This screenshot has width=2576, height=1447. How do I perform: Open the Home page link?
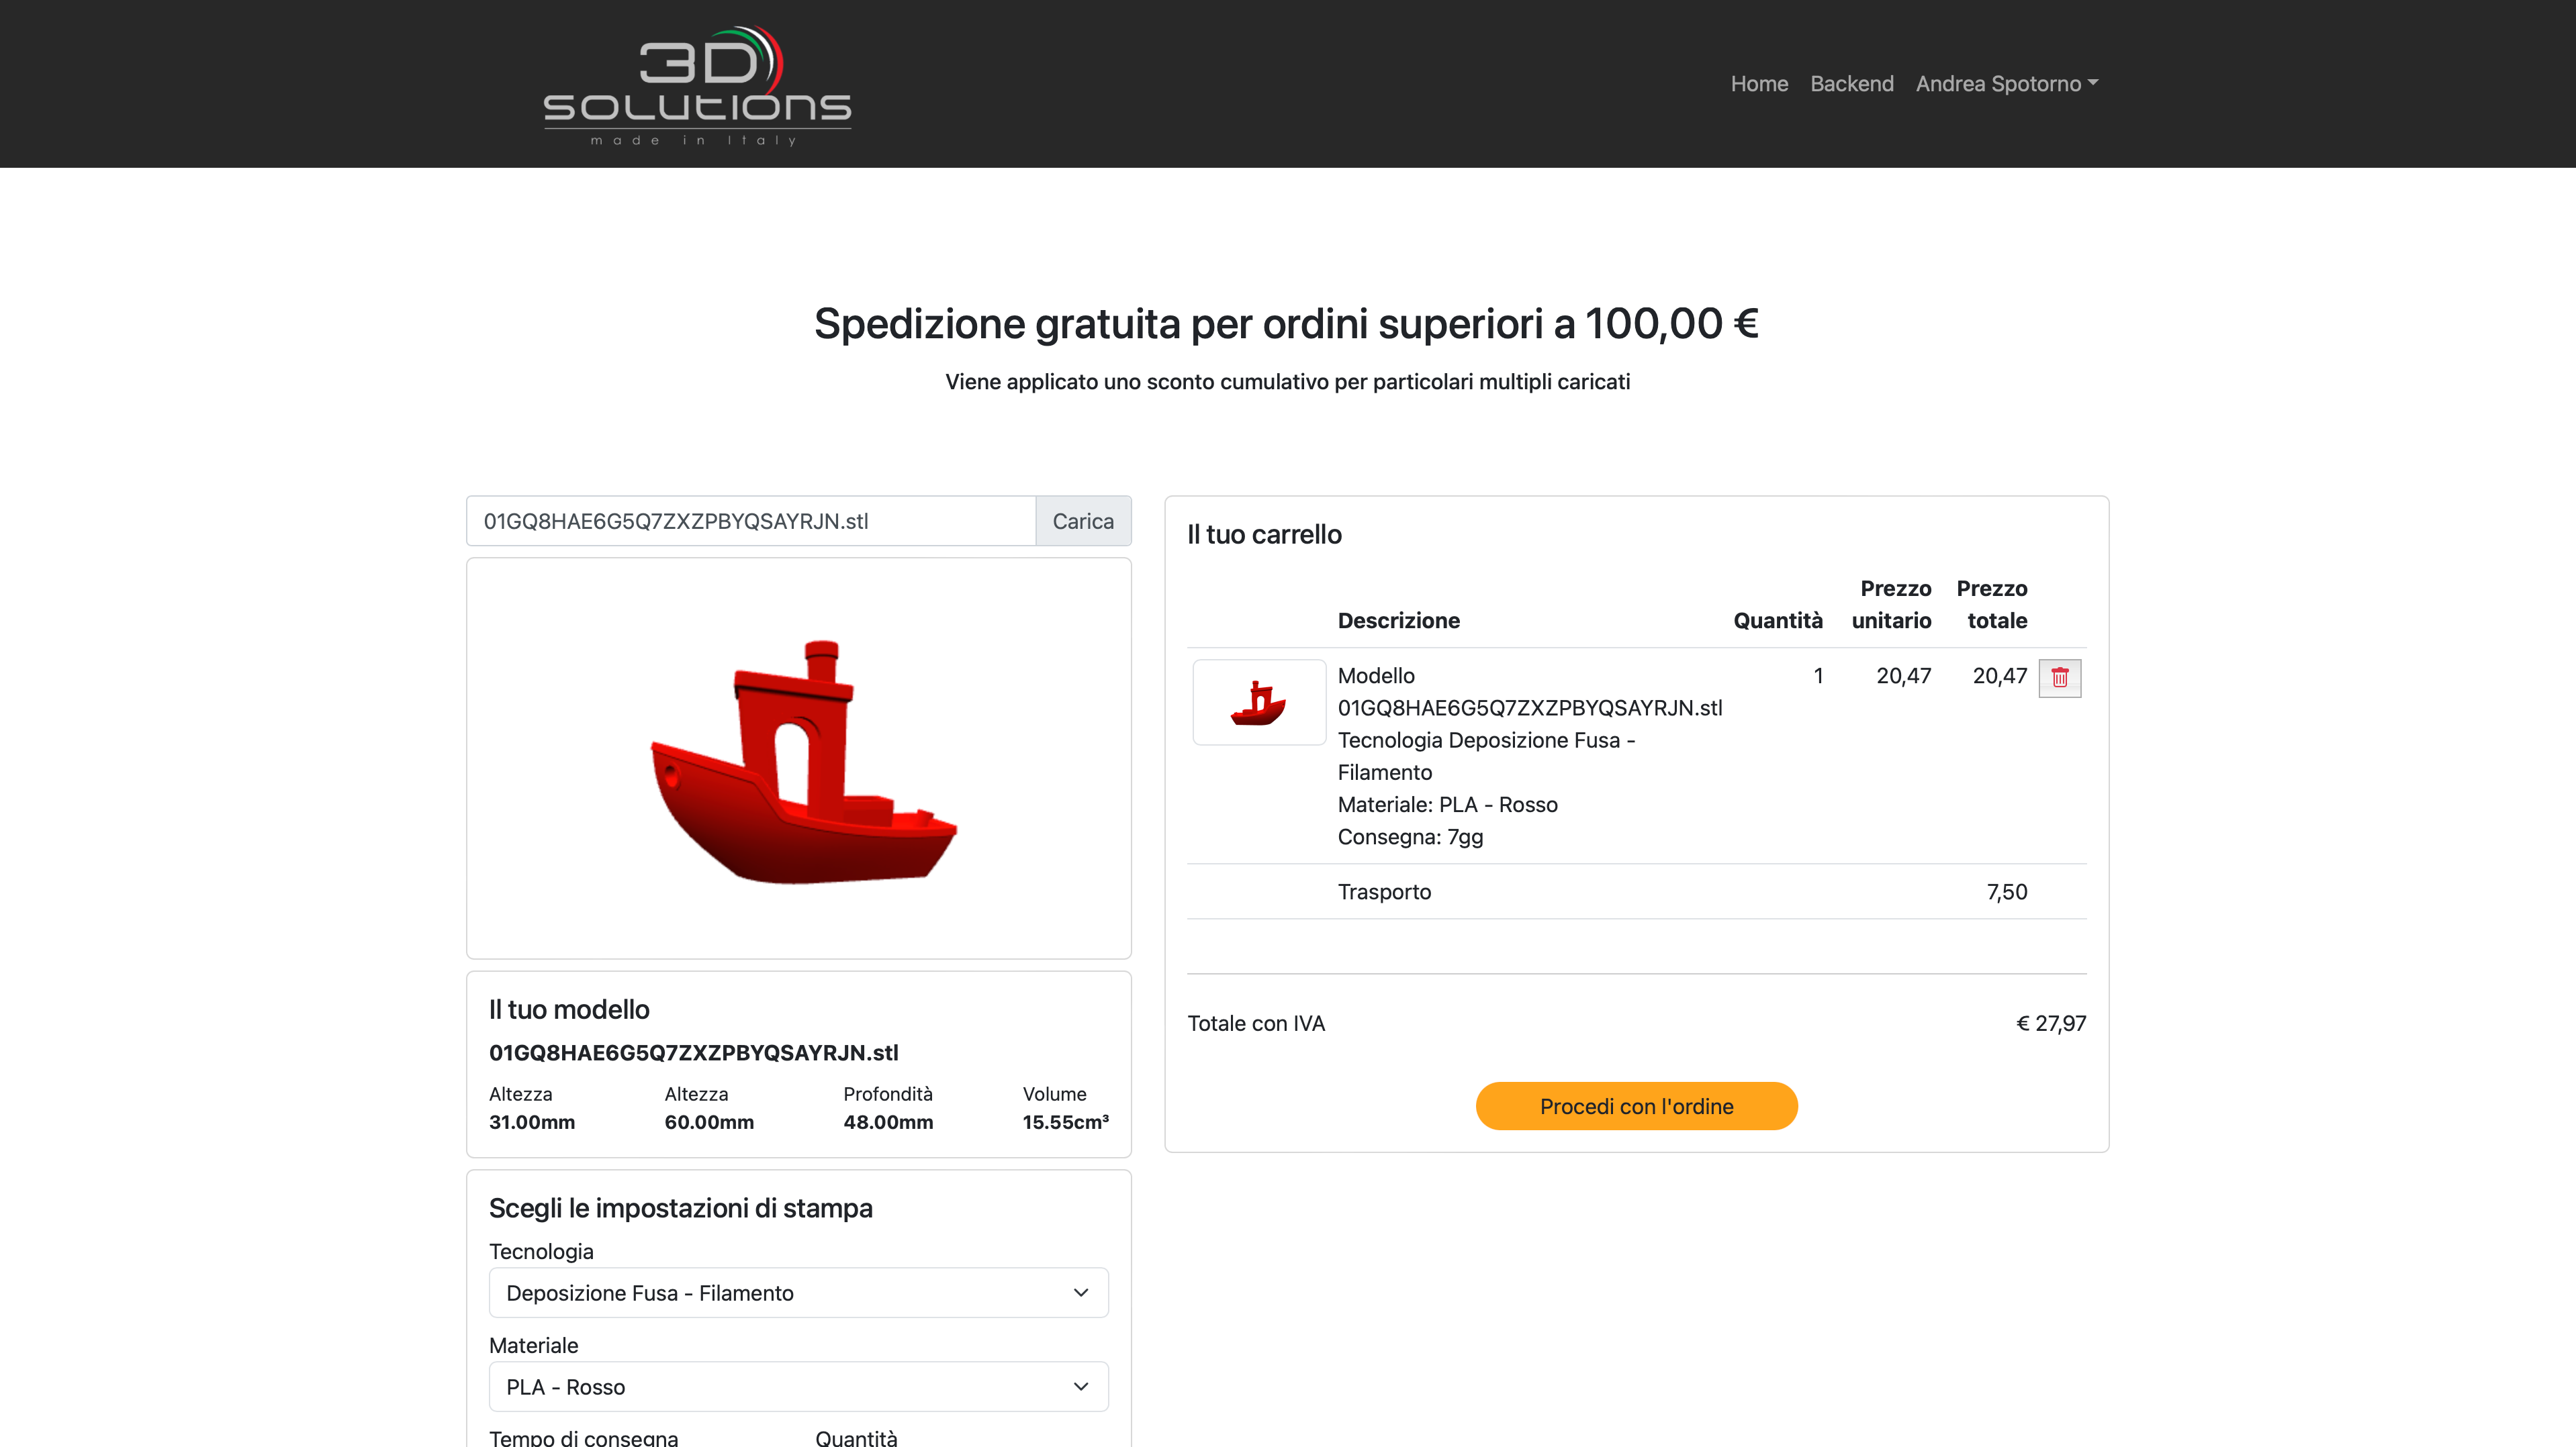tap(1759, 84)
